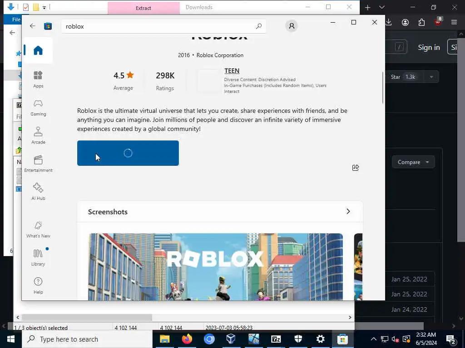Open the Roblox city screenshot thumbnail
The width and height of the screenshot is (465, 348).
[215, 267]
